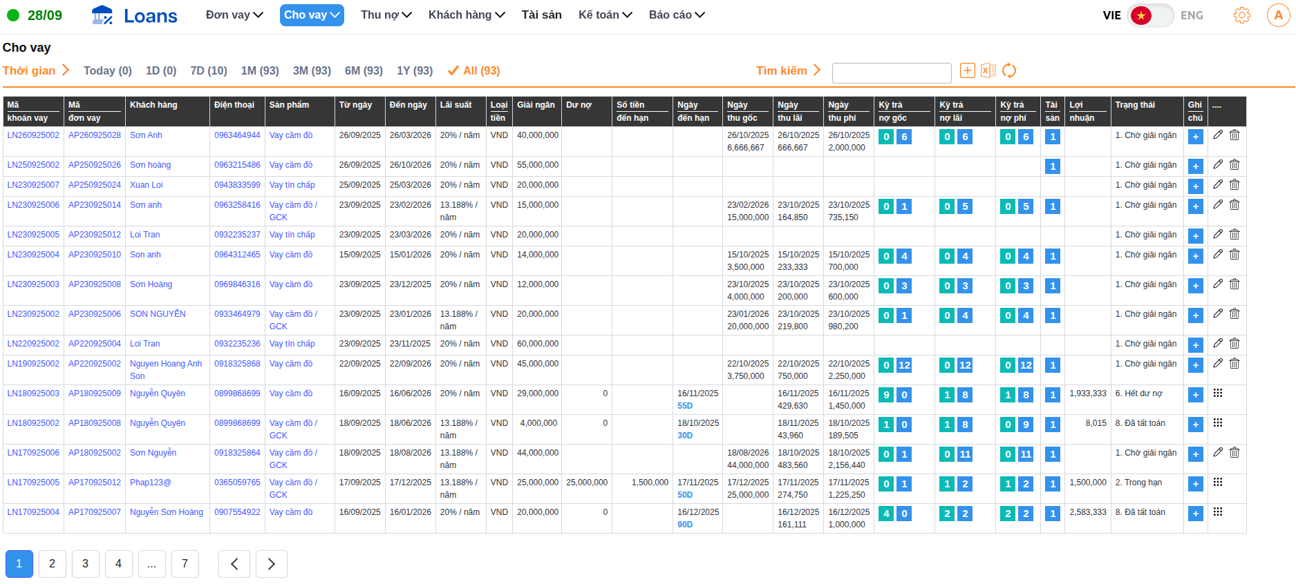This screenshot has width=1296, height=584.
Task: Open the settings gear icon
Action: [x=1242, y=15]
